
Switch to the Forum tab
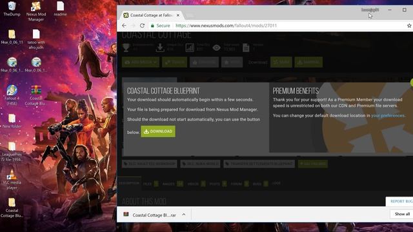click(239, 184)
